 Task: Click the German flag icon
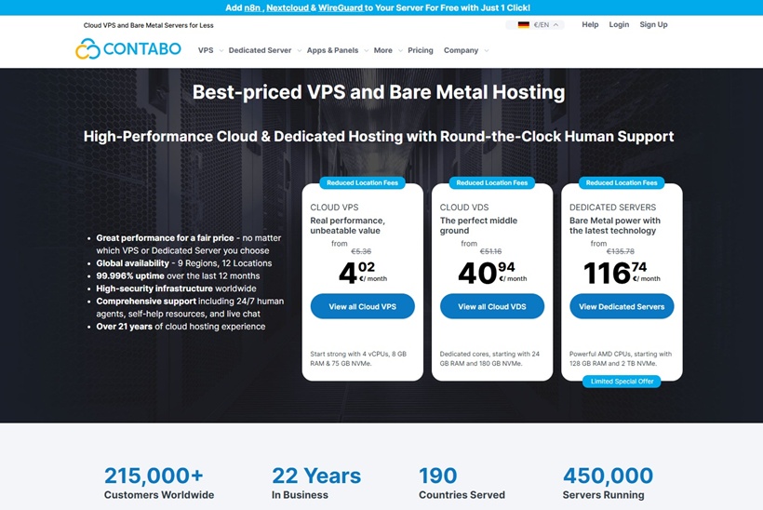point(523,25)
